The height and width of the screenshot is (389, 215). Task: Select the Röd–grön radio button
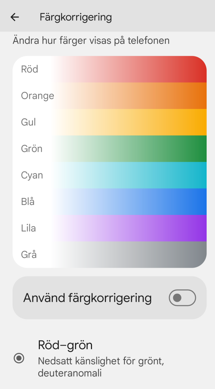coord(19,358)
